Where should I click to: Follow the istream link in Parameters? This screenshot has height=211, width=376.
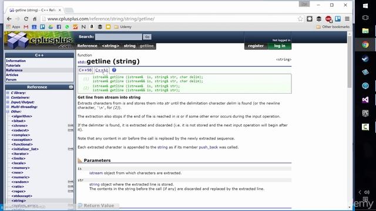point(96,173)
